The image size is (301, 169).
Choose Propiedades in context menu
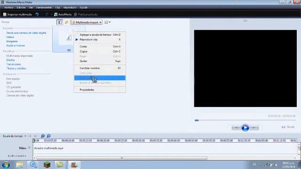point(100,90)
